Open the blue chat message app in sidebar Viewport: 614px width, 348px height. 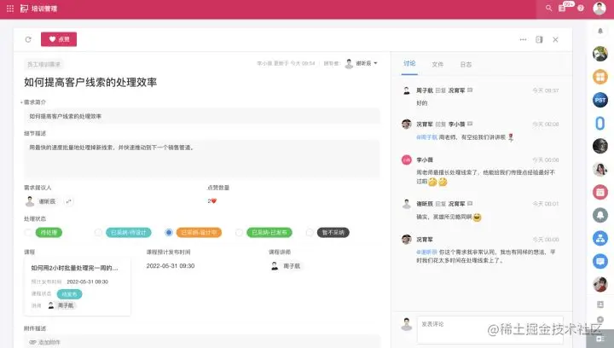coord(600,261)
